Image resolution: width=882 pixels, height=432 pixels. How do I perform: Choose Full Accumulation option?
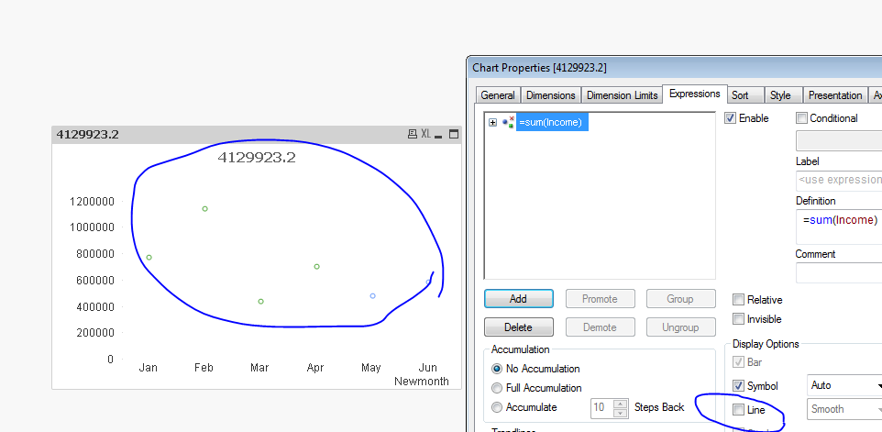(497, 388)
